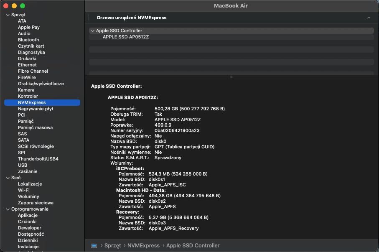Click Apple SSD Controller in path bar
Viewport: 379px width, 252px height.
(193, 246)
